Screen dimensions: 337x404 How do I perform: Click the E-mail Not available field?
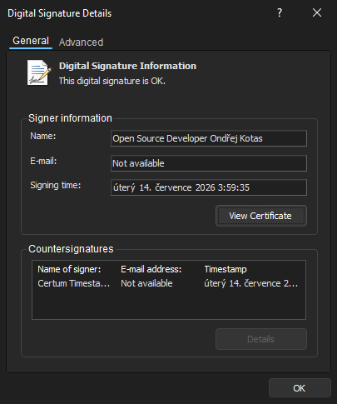[x=209, y=163]
